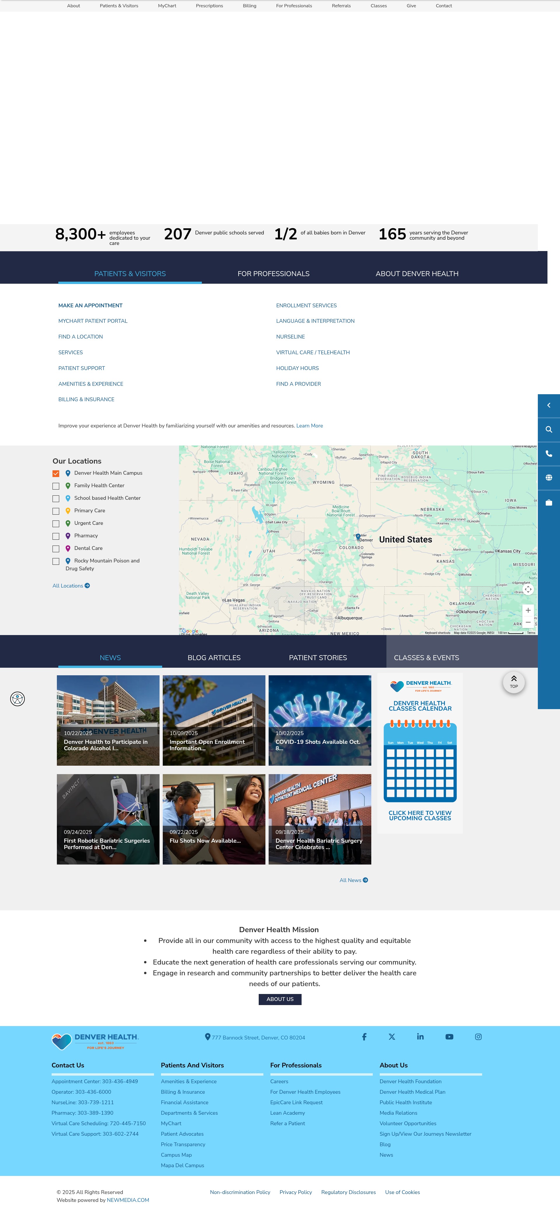Switch to the About Denver Health tab
This screenshot has width=560, height=1215.
[x=417, y=273]
